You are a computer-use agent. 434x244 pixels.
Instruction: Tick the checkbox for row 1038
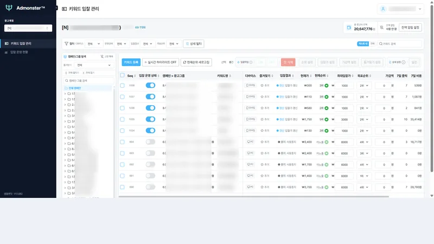tap(122, 86)
